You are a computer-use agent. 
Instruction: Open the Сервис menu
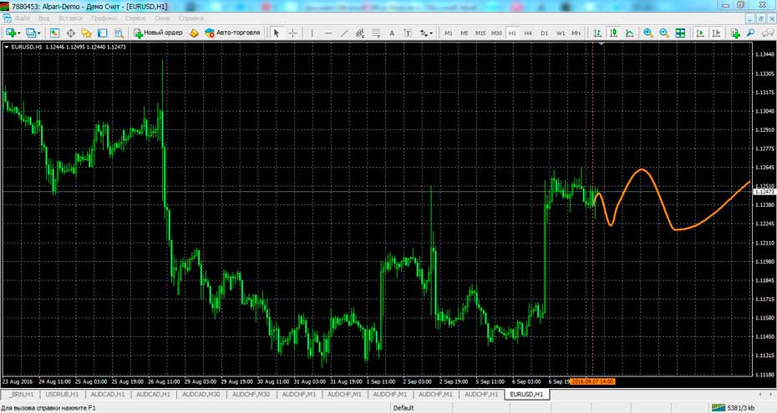[135, 18]
